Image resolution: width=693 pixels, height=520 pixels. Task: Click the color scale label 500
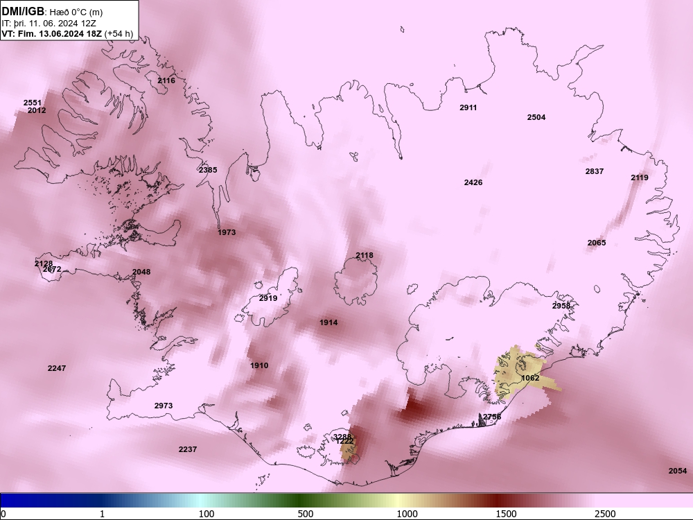click(x=306, y=514)
